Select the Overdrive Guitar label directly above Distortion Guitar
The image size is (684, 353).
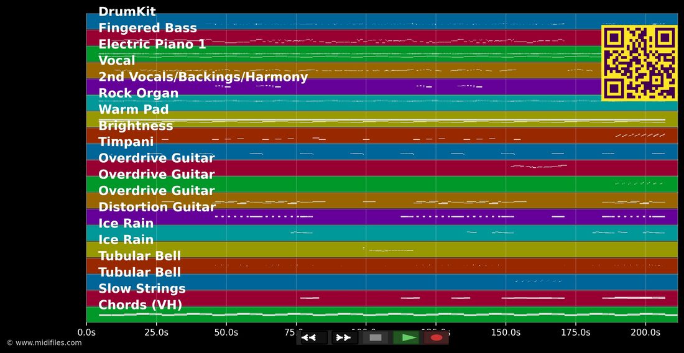click(156, 191)
